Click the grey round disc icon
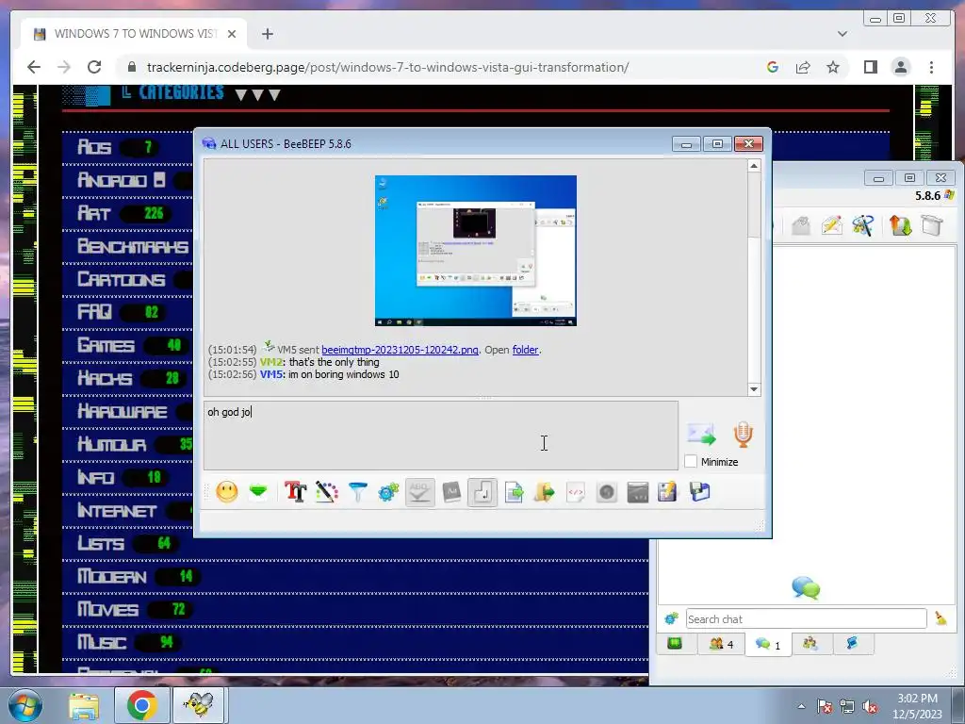This screenshot has height=724, width=965. point(607,492)
